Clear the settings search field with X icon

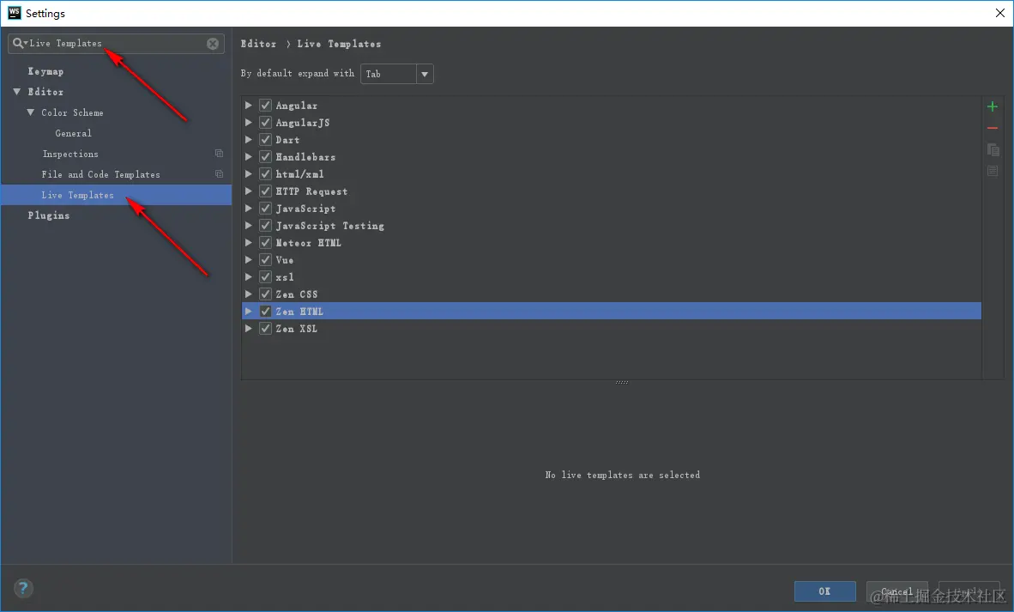coord(213,43)
